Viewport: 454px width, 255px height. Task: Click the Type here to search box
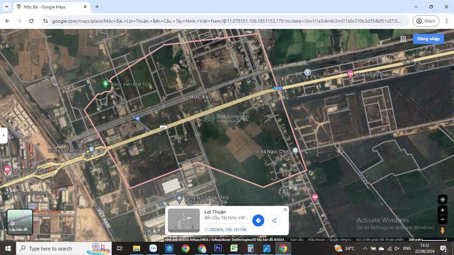click(64, 248)
